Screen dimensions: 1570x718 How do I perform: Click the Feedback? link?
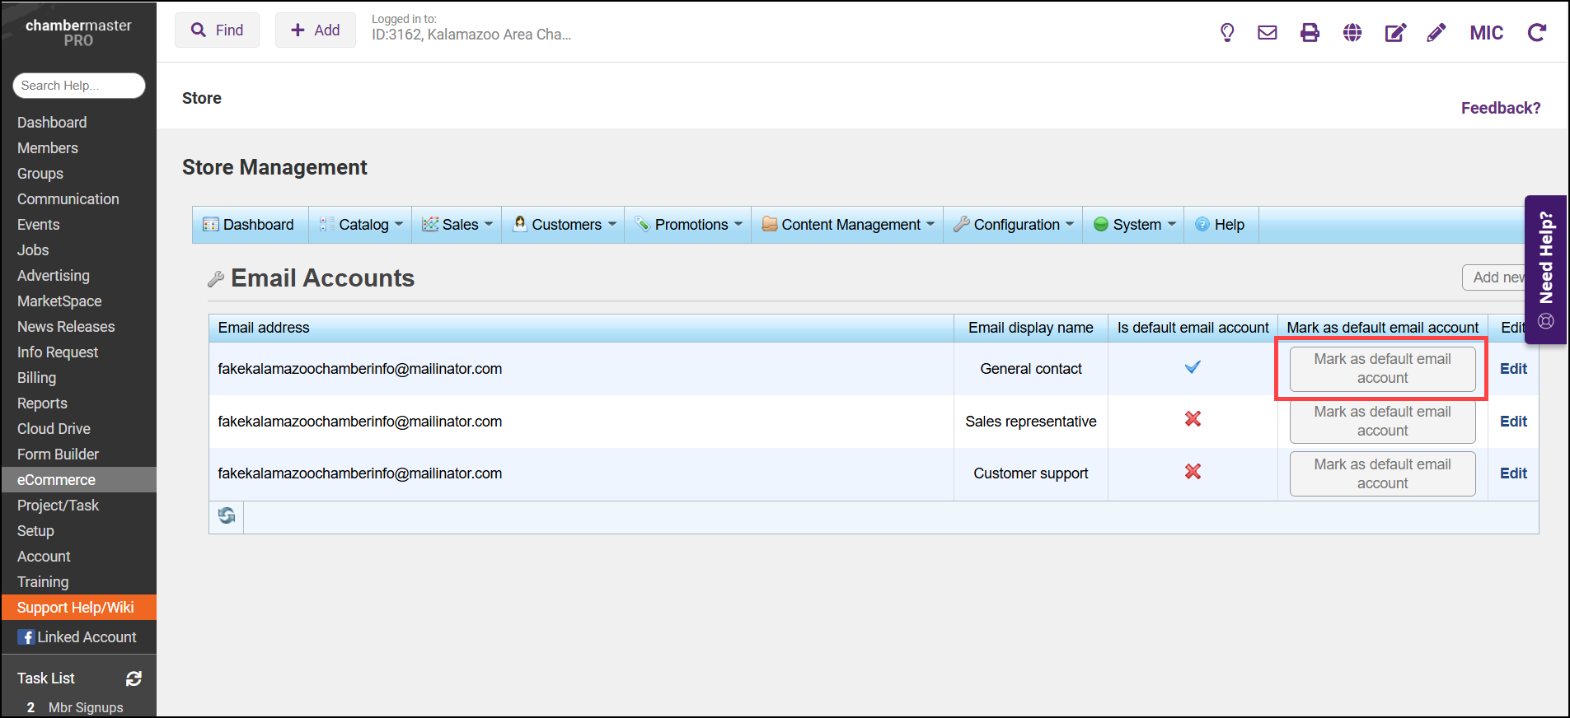click(1500, 108)
